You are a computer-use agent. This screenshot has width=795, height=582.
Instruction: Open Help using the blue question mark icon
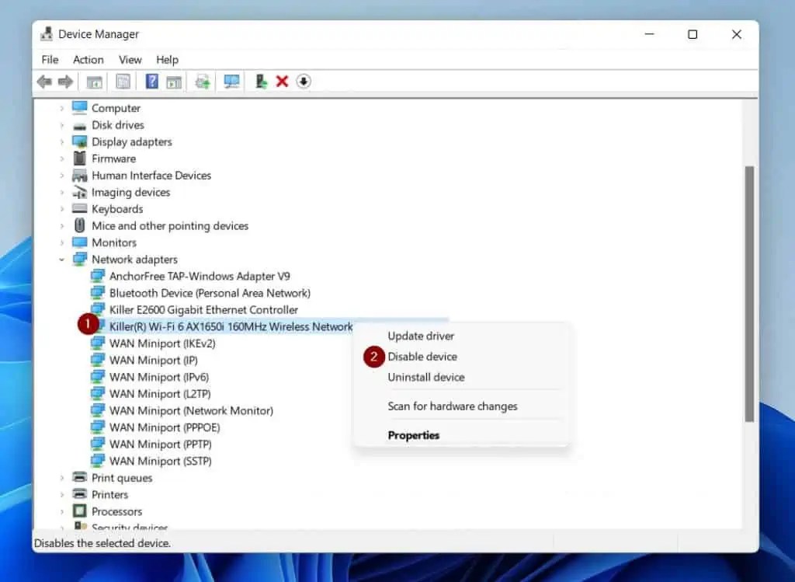151,81
